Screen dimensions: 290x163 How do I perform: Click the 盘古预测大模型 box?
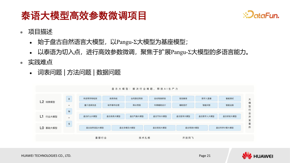pyautogui.click(x=192, y=128)
